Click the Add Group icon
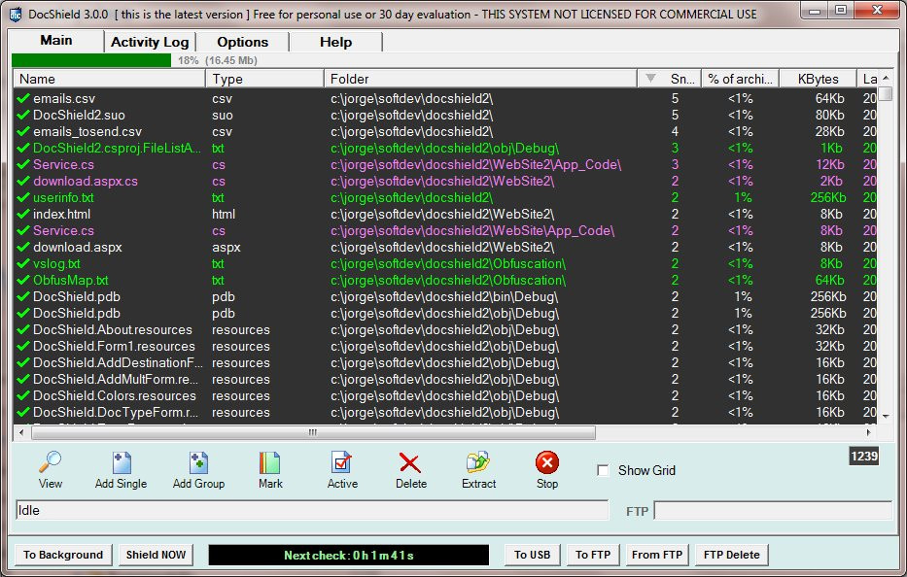This screenshot has height=577, width=907. 198,463
